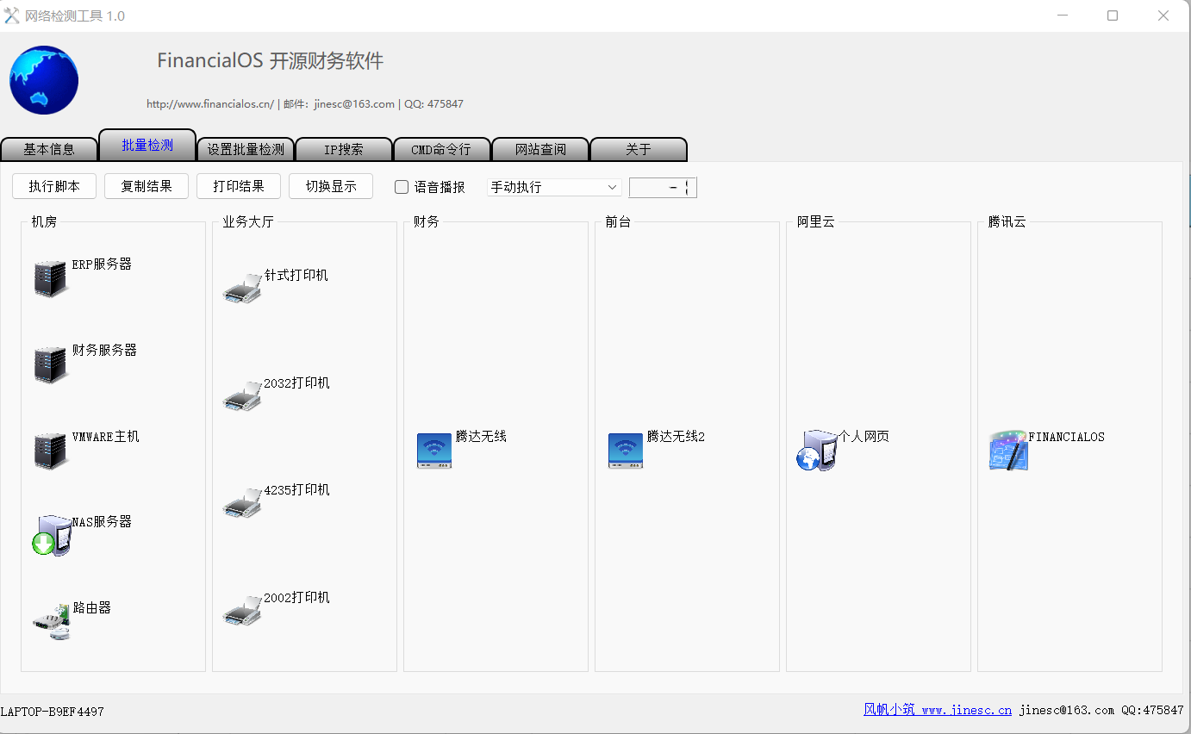1191x734 pixels.
Task: Click the 2032打印机 printer icon
Action: (242, 396)
